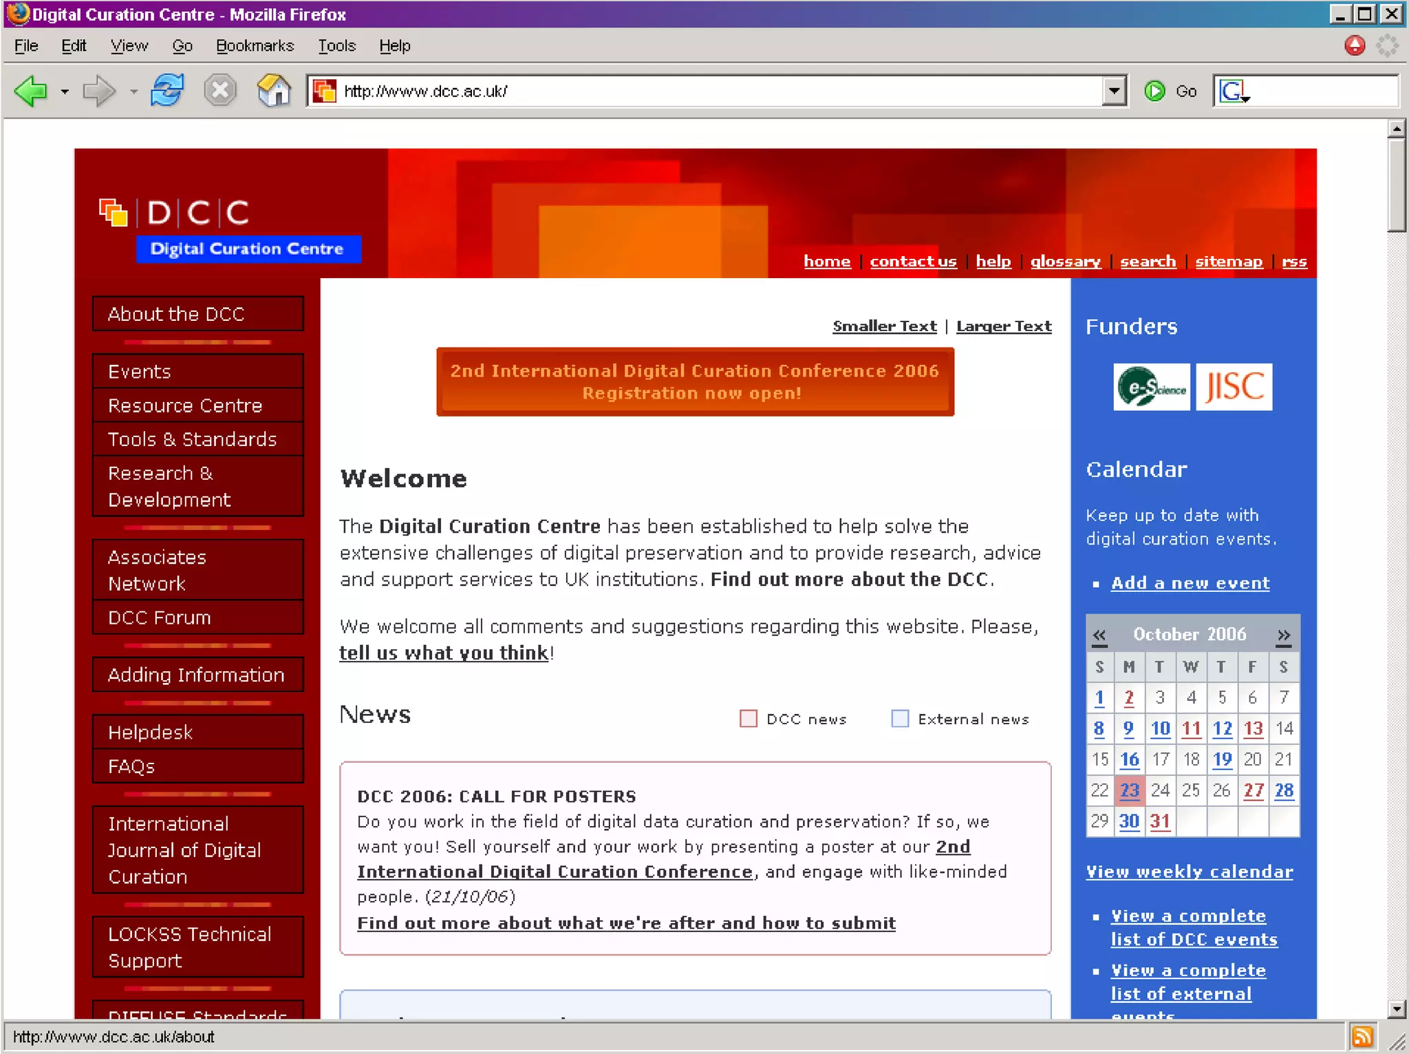Click the green Go button icon

[x=1155, y=91]
